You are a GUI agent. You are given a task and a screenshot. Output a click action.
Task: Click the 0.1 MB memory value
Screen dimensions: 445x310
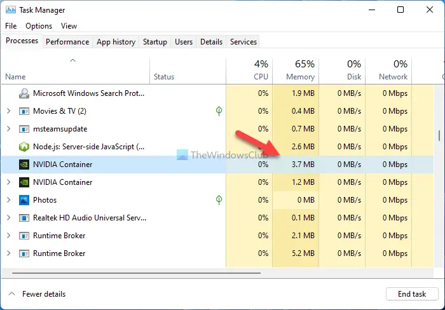303,218
